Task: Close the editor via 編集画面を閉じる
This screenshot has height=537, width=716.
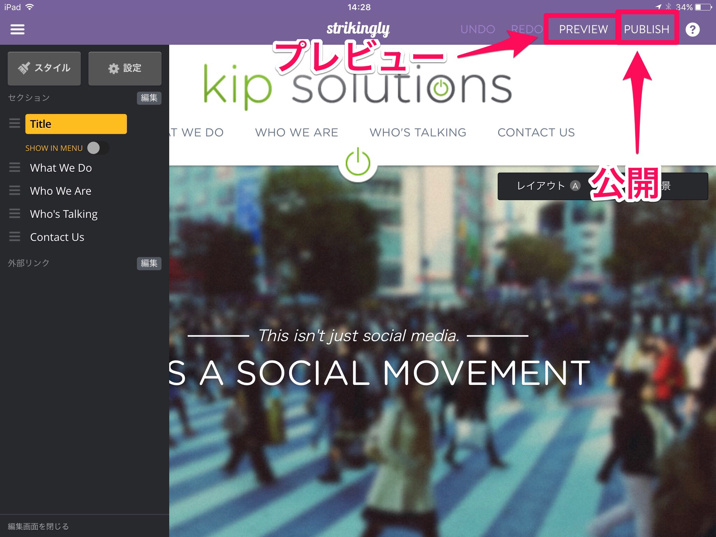Action: pos(38,527)
